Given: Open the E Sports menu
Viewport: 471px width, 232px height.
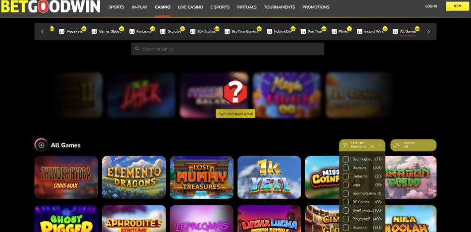Looking at the screenshot, I should click(x=220, y=7).
